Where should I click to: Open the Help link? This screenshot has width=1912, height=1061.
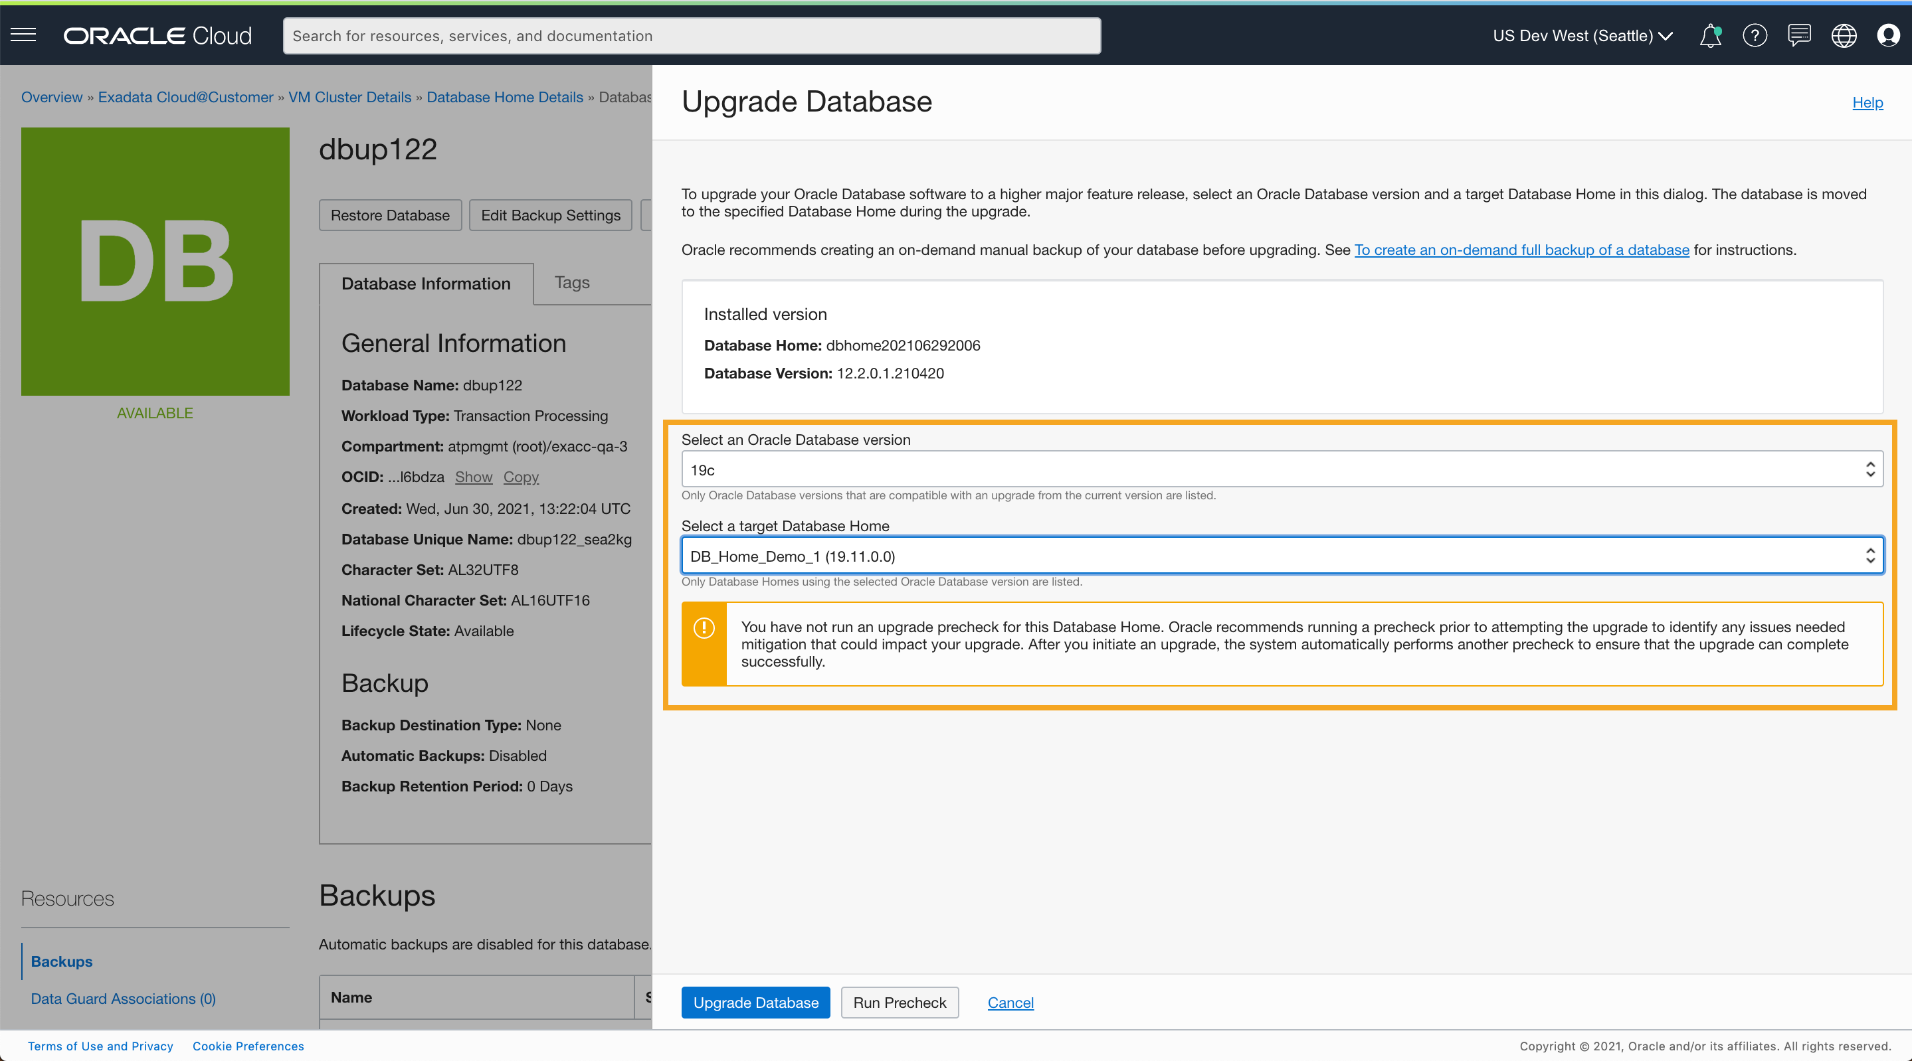tap(1867, 102)
